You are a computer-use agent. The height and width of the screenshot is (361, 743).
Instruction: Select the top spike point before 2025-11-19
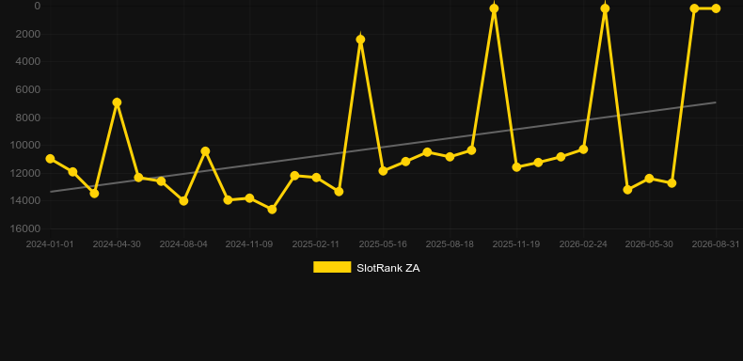tap(494, 8)
